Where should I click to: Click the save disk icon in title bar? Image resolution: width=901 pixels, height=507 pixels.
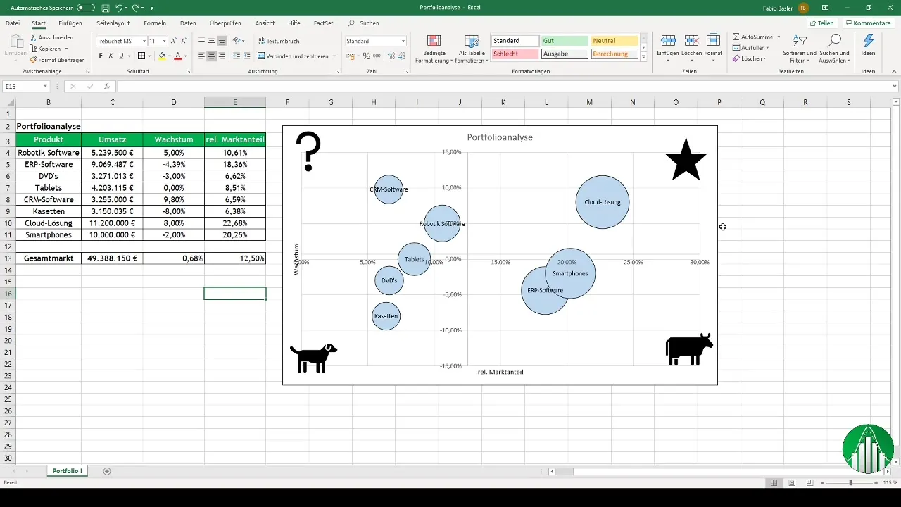coord(105,8)
